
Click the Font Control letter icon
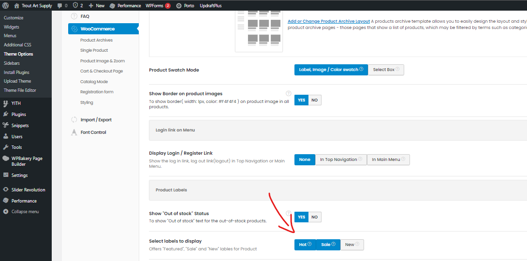(74, 132)
